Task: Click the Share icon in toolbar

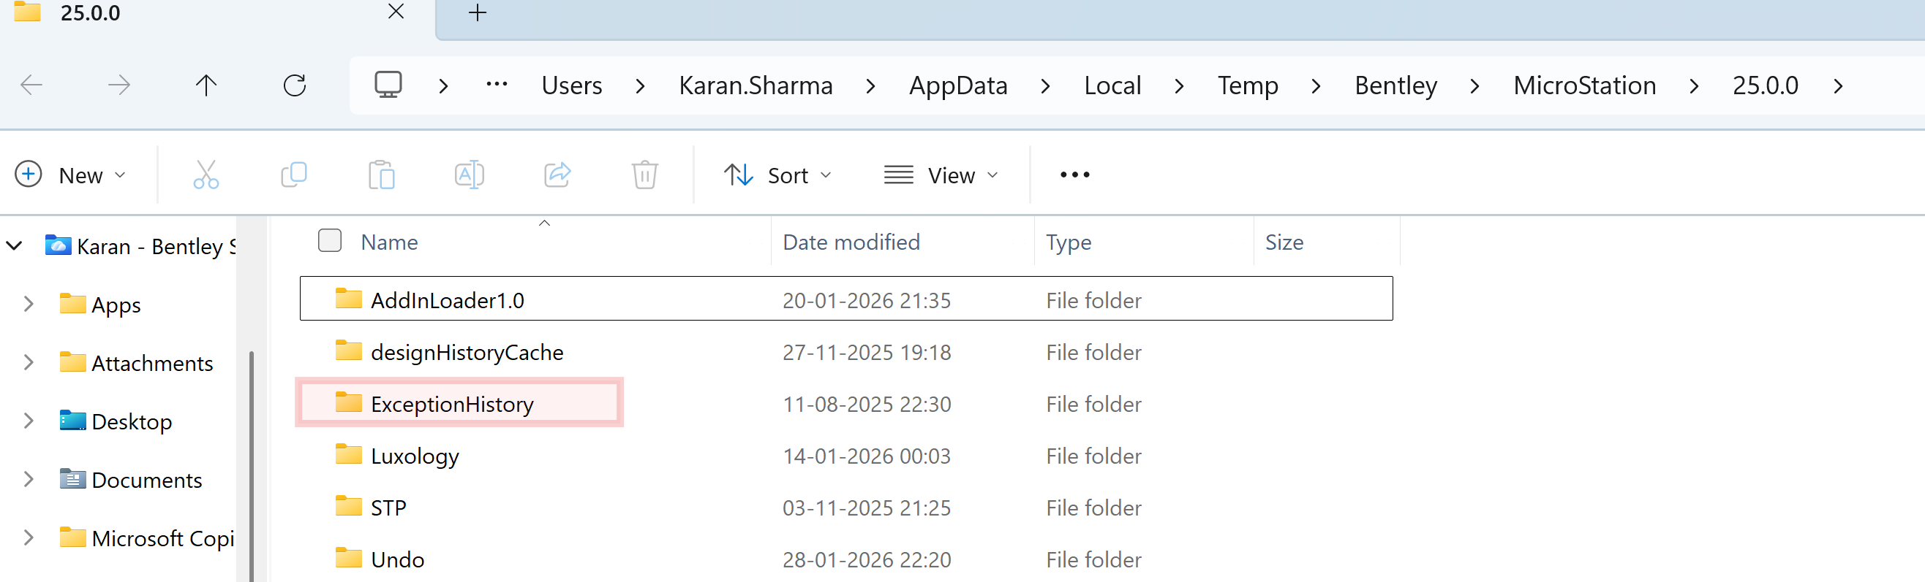Action: [x=557, y=175]
